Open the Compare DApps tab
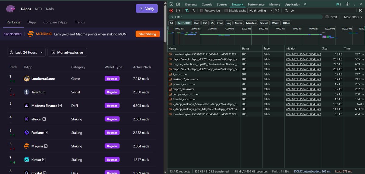The width and height of the screenshot is (365, 174). [56, 22]
